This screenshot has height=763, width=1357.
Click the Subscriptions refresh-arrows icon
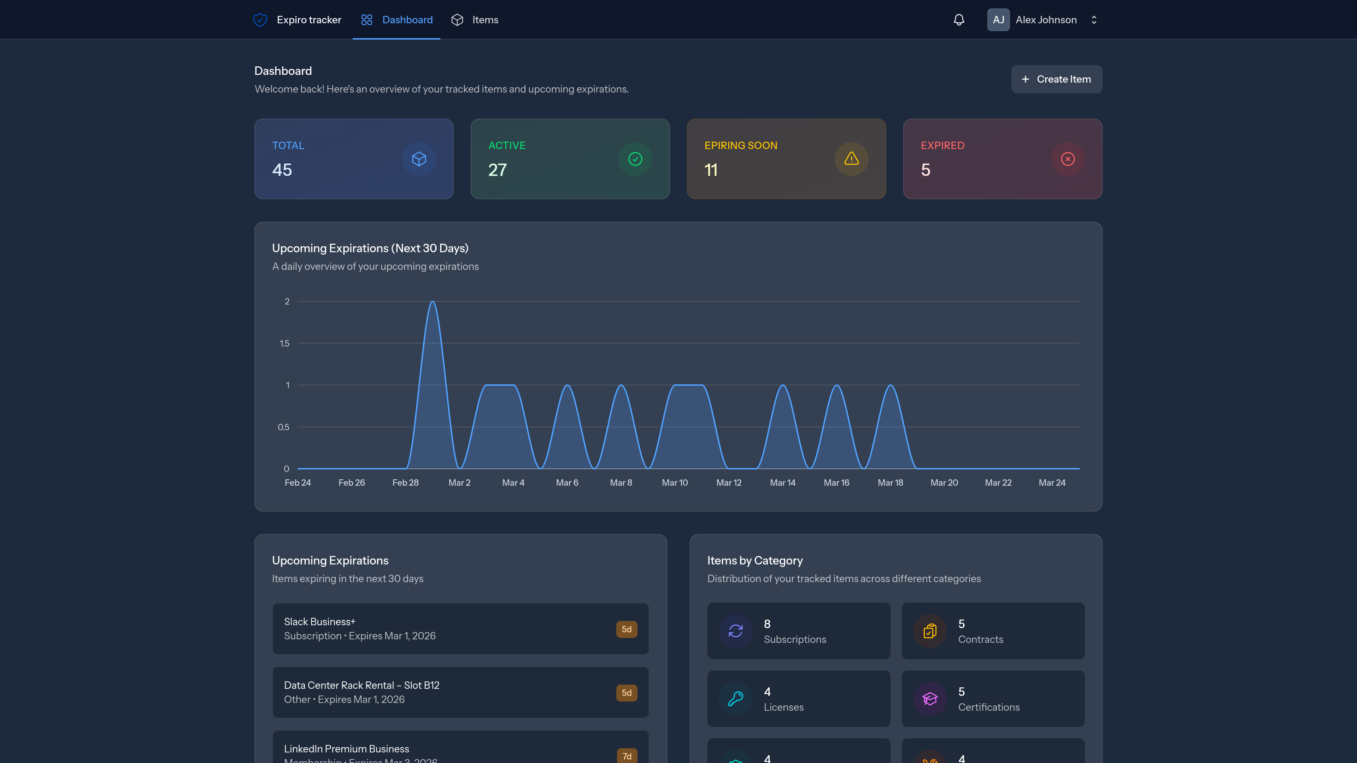coord(735,631)
